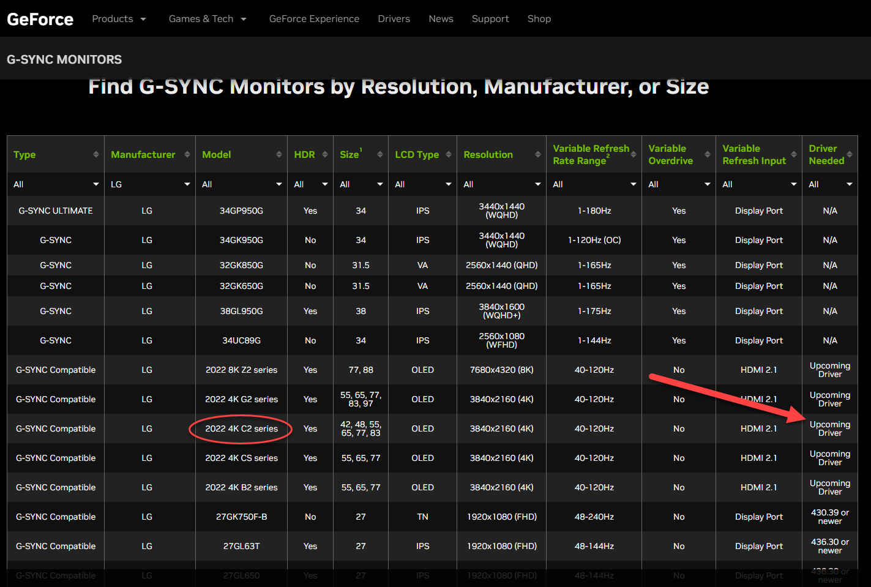Click the Resolution column header label
The image size is (871, 587).
(488, 154)
